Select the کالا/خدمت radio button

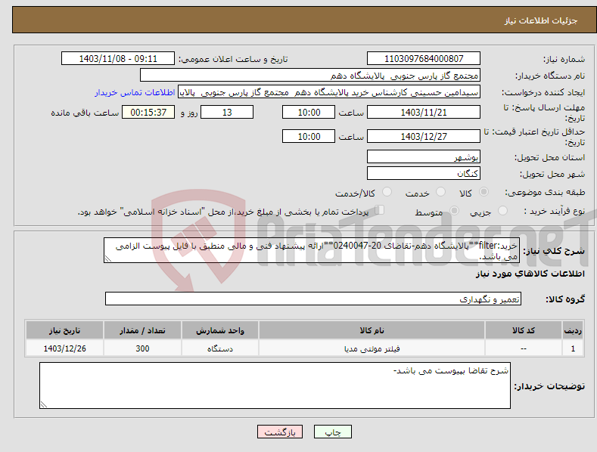387,192
